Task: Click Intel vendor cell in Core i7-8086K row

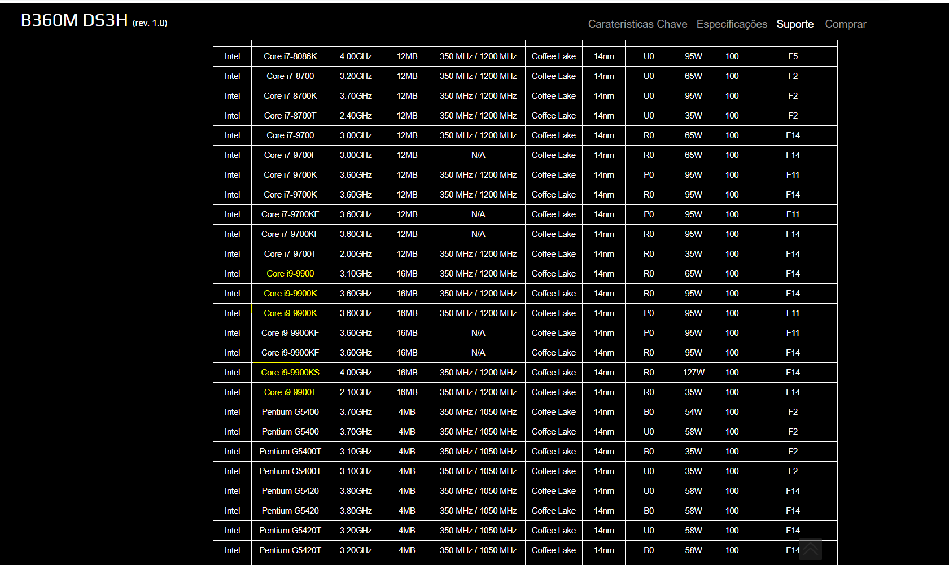Action: pyautogui.click(x=232, y=56)
